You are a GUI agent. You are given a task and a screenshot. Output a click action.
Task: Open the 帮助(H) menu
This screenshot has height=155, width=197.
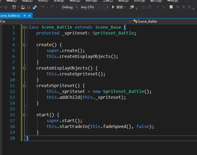pyautogui.click(x=173, y=1)
